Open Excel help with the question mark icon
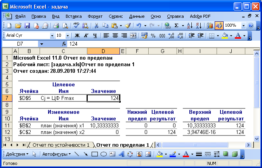The height and width of the screenshot is (168, 262). [x=251, y=26]
